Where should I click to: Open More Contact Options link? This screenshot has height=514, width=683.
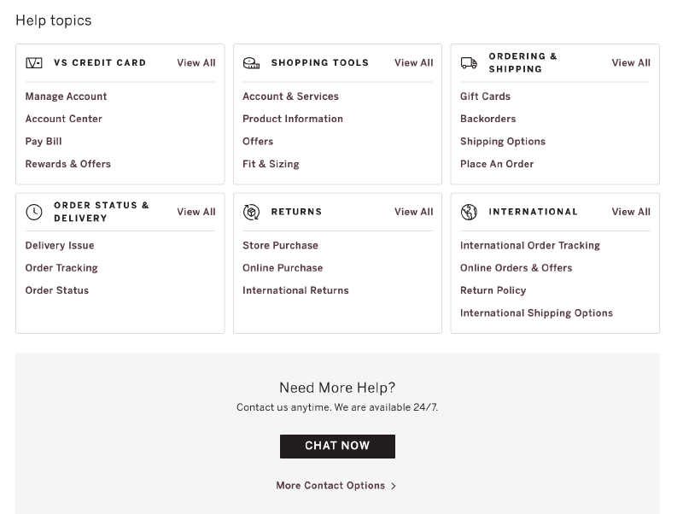(x=330, y=486)
